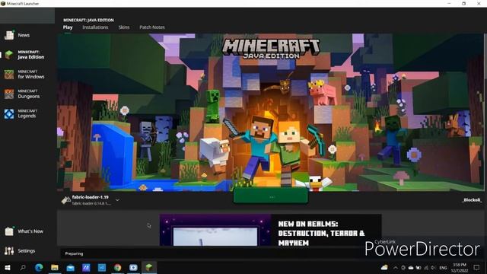Screen dimensions: 487x274
Task: Expand the fabric-loader-1.19 installation dropdown chevron
Action: [117, 200]
